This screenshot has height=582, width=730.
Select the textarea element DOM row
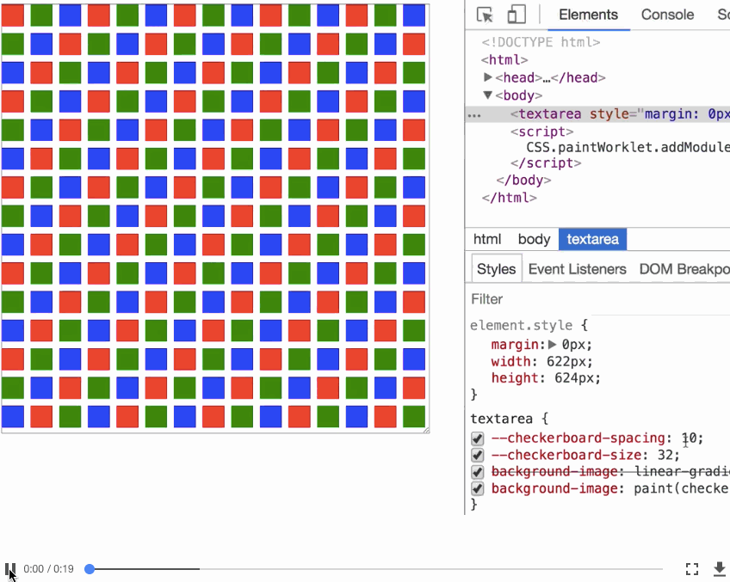[597, 114]
